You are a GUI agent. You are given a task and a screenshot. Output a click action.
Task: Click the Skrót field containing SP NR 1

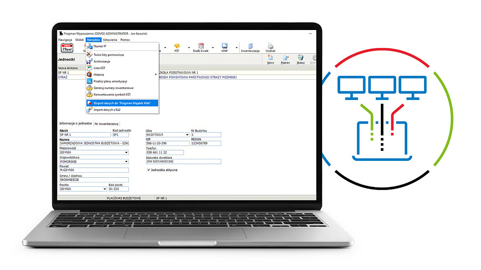85,135
